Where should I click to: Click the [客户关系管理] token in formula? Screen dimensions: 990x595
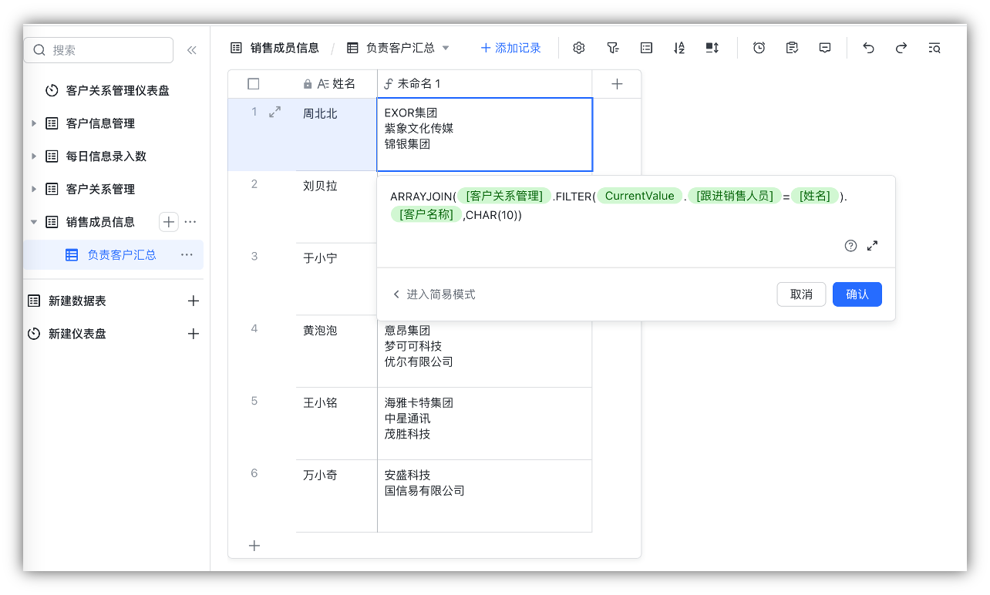tap(504, 196)
